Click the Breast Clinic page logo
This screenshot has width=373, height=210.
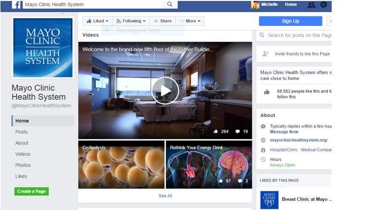269,199
